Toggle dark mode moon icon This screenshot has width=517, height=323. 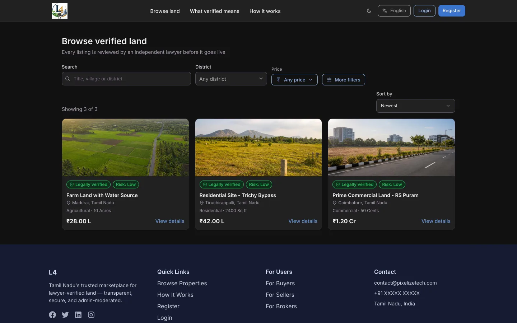click(x=369, y=11)
